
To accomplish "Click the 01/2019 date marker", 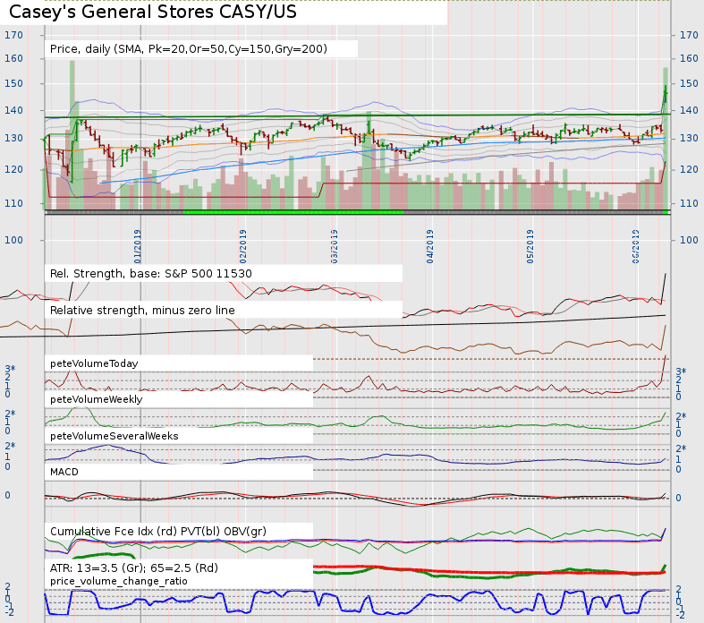I will pos(139,245).
